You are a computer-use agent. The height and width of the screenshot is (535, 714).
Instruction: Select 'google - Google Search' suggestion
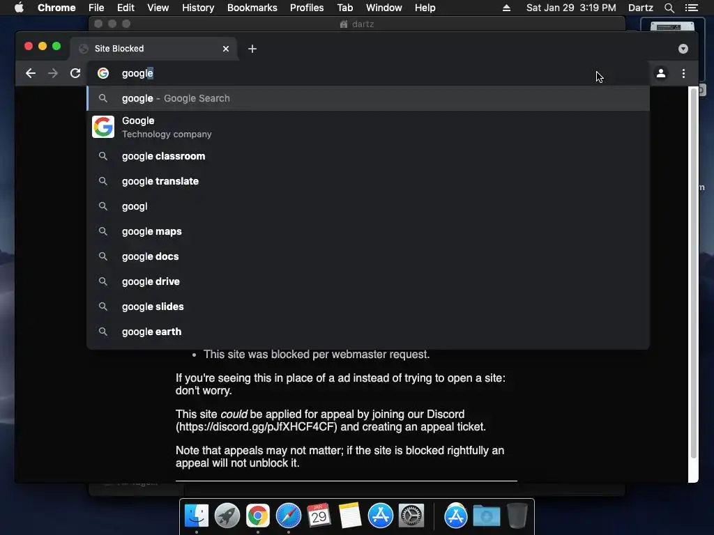click(368, 98)
